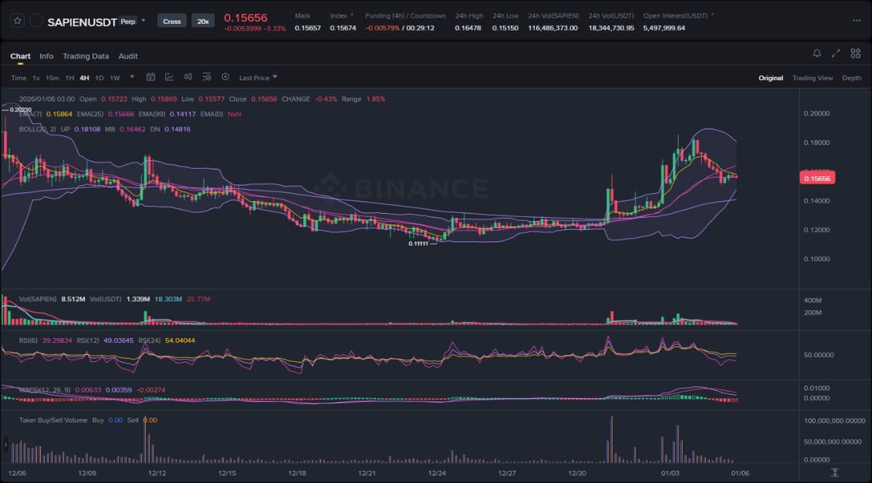Select the 1D interval

[x=99, y=78]
